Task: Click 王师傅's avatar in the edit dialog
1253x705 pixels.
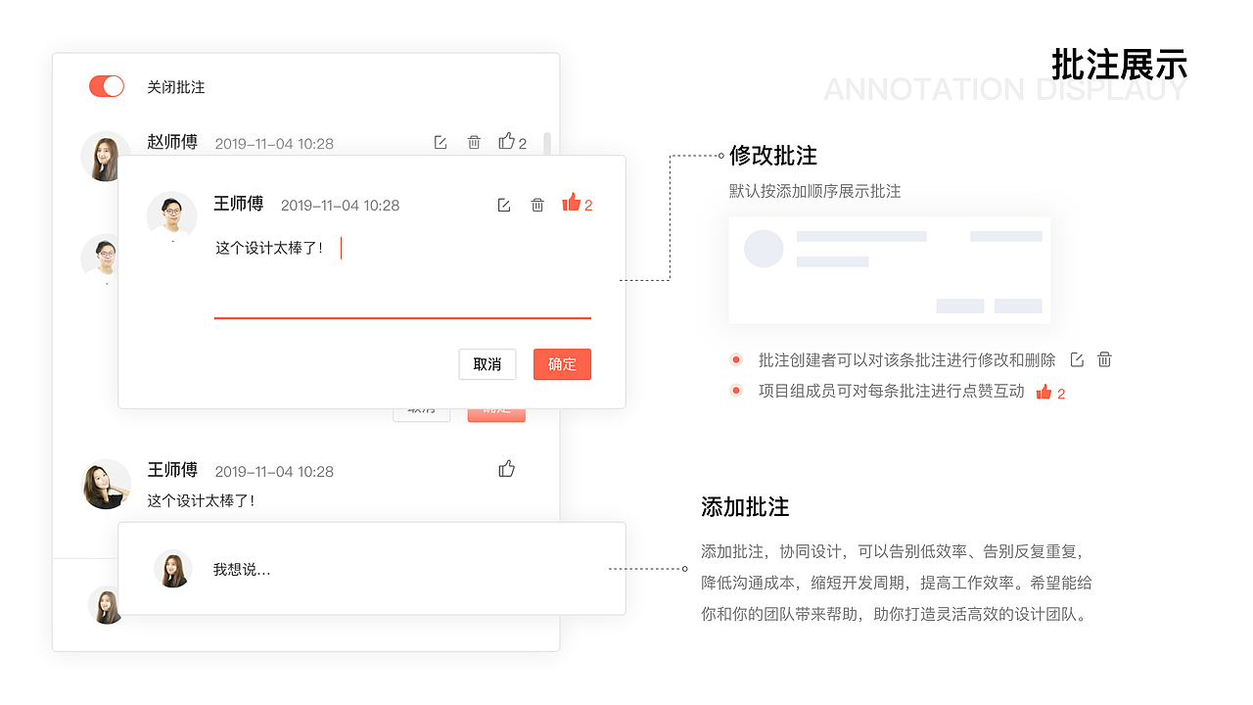Action: (x=172, y=214)
